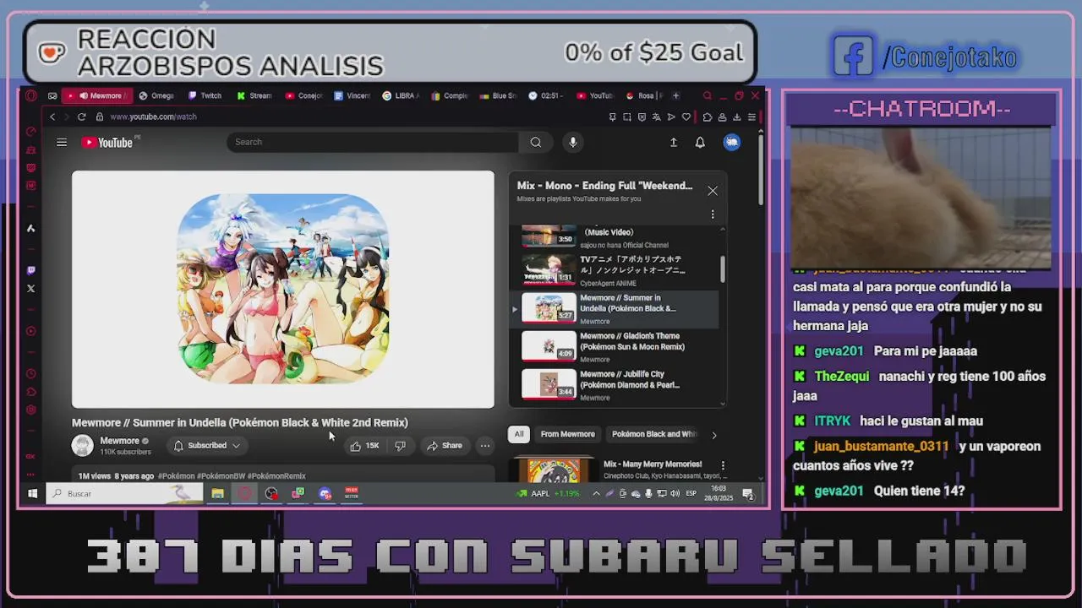Open the browser downloads icon
This screenshot has height=608, width=1082.
[737, 117]
